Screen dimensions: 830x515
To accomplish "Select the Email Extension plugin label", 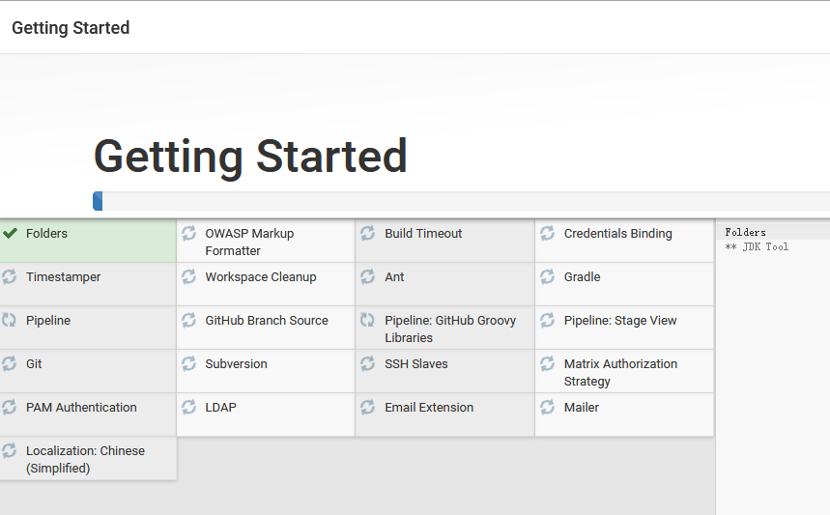I will 429,407.
